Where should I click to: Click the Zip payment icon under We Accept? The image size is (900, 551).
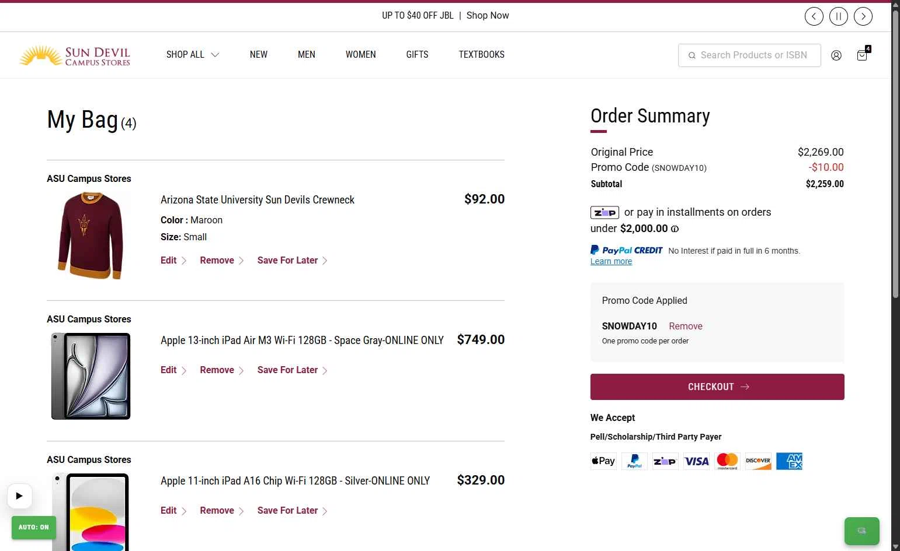tap(665, 461)
